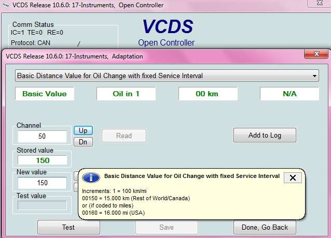Click 'IC=1 TE=0 RE=0' status text
This screenshot has width=331, height=238.
[x=37, y=33]
